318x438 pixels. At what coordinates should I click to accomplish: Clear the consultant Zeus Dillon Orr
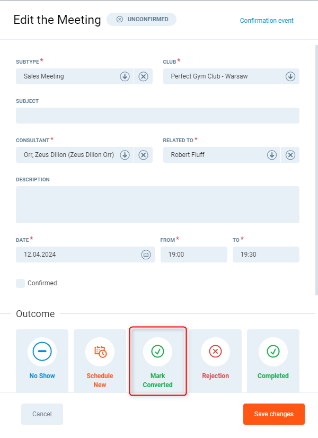coord(143,155)
